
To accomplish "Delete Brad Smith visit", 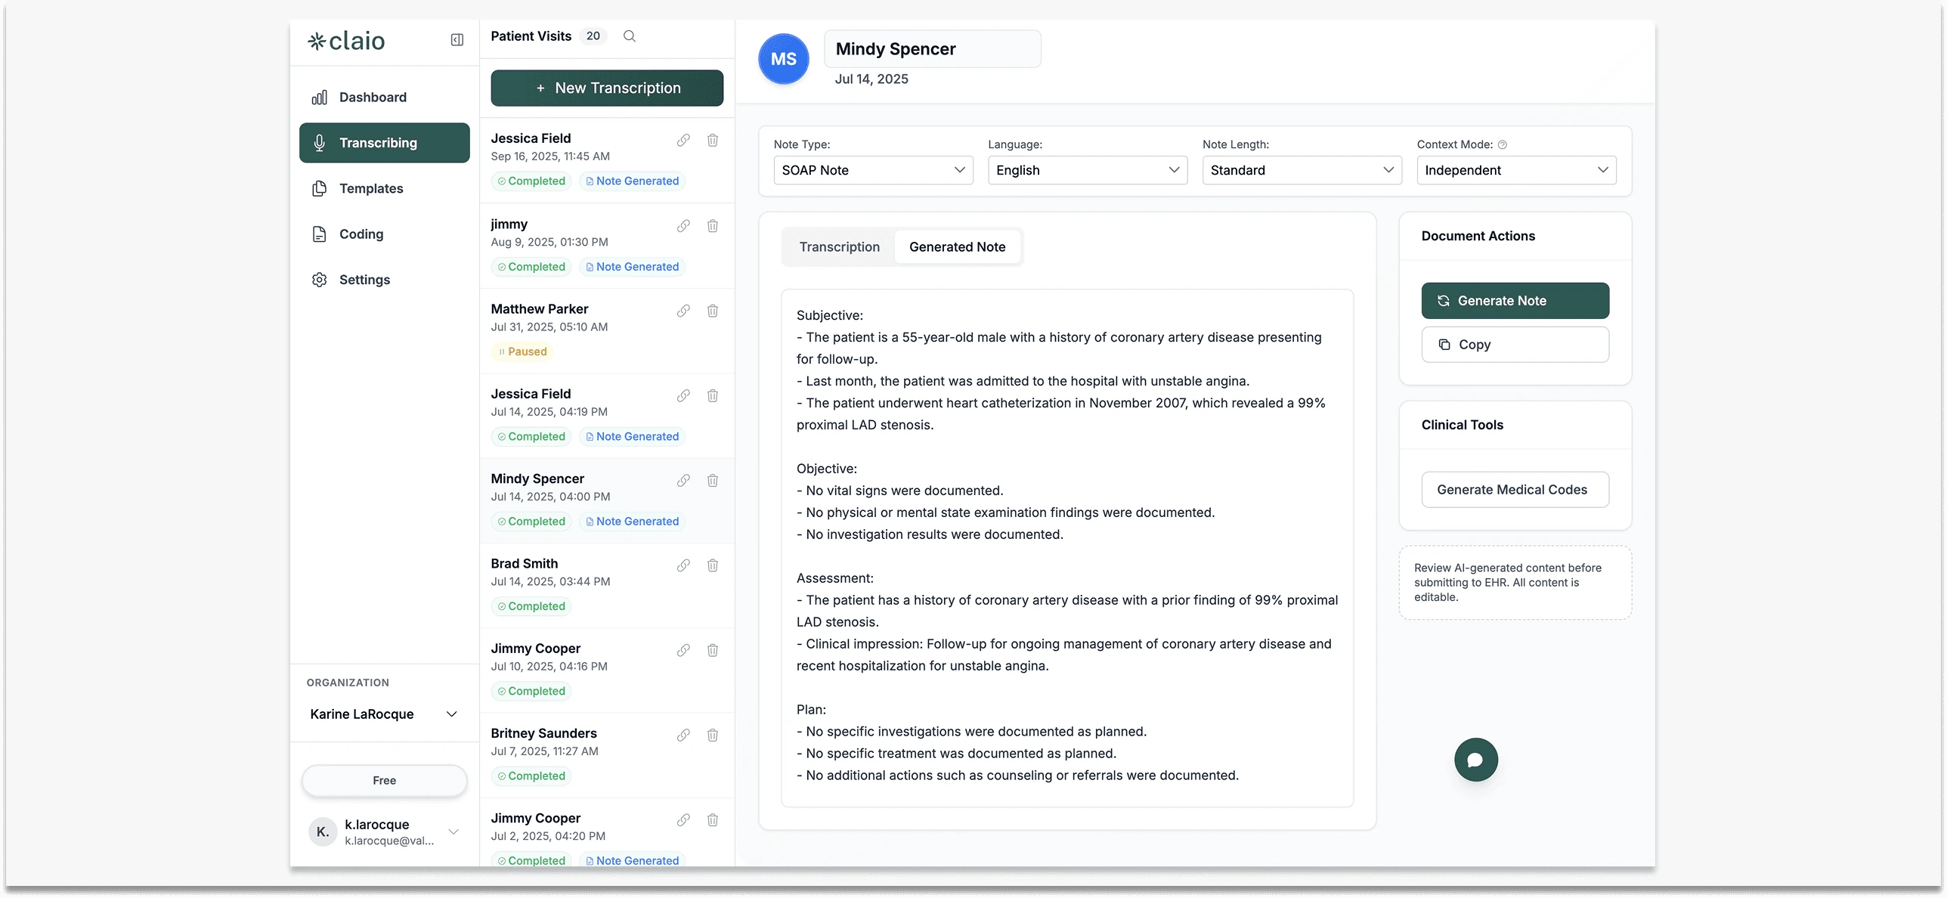I will point(712,565).
